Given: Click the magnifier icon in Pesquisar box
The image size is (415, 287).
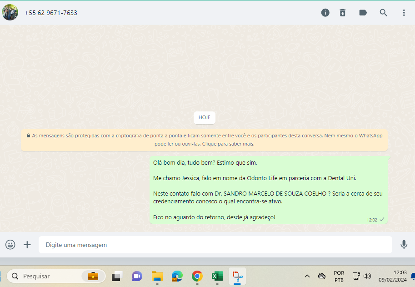Looking at the screenshot, I should coord(15,276).
